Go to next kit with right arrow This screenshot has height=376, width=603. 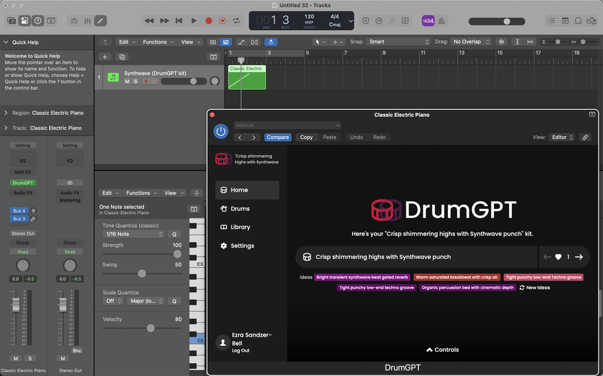[x=579, y=257]
